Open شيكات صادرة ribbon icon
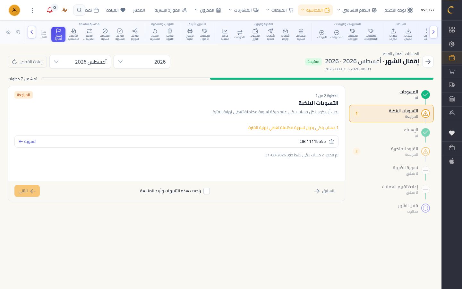 click(270, 34)
